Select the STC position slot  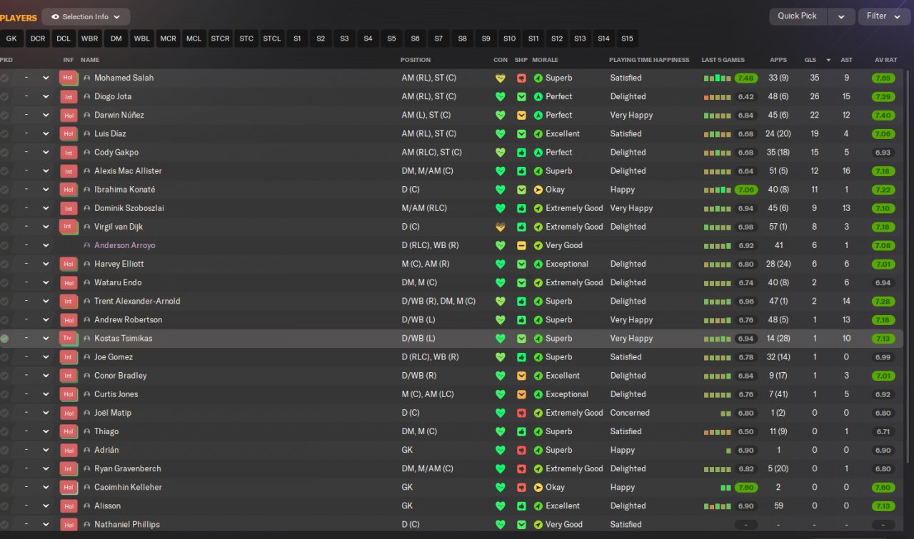pyautogui.click(x=246, y=38)
